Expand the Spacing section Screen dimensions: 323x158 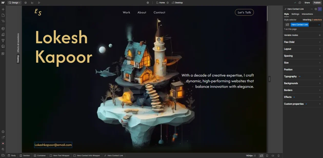(x=302, y=56)
